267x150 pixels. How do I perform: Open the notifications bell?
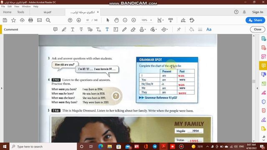tap(244, 12)
